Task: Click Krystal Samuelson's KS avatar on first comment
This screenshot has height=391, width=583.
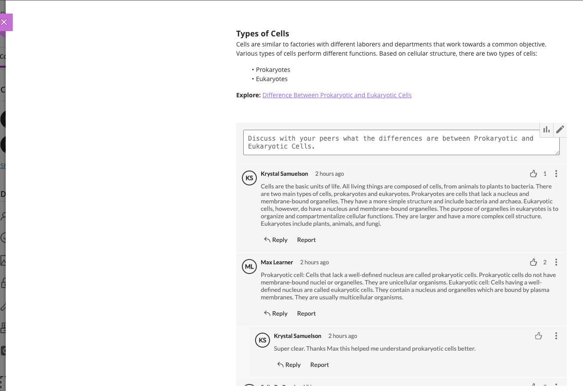Action: (249, 178)
